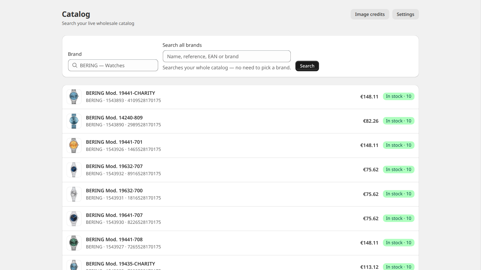Click the Catalog page heading
Screen dimensions: 481x270
coord(76,14)
